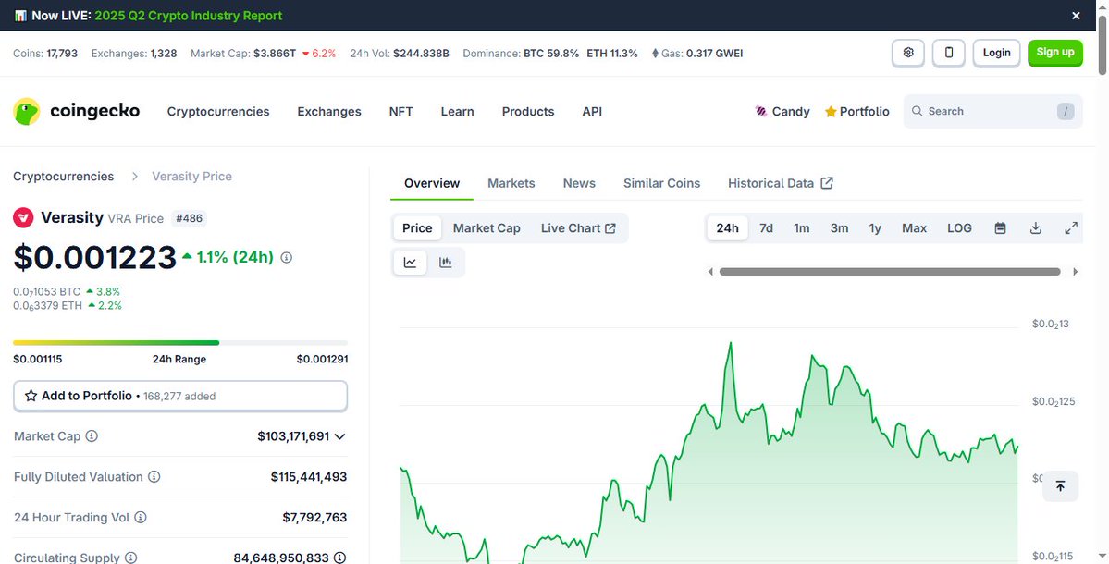Click the mobile app phone icon

pos(949,53)
